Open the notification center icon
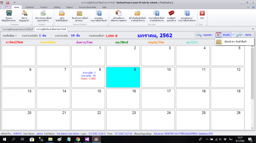 (250, 139)
